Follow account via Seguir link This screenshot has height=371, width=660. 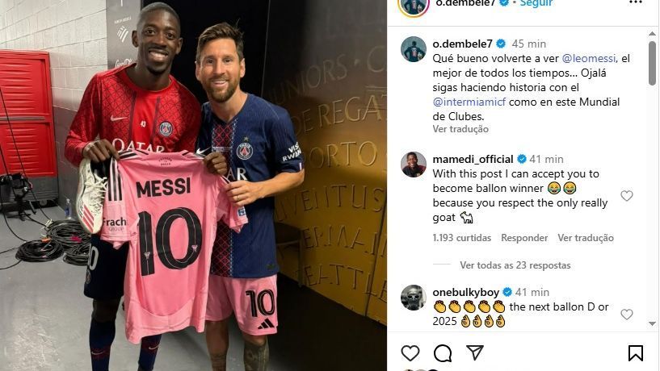[536, 3]
